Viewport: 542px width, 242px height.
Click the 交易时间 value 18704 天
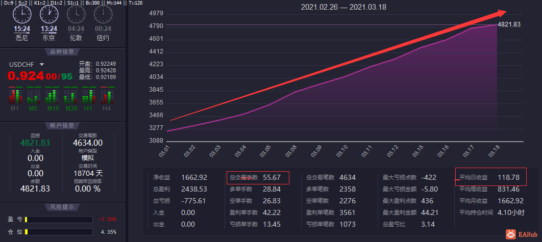(x=88, y=173)
